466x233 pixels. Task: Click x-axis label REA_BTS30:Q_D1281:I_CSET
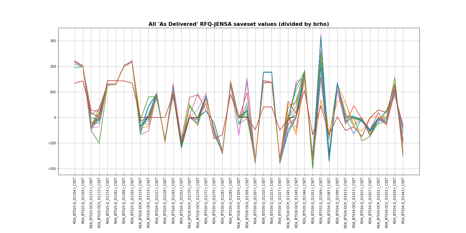(x=222, y=201)
